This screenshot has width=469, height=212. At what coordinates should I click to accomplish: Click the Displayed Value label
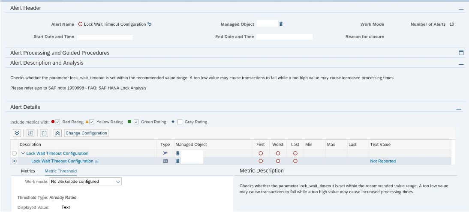tap(33, 207)
